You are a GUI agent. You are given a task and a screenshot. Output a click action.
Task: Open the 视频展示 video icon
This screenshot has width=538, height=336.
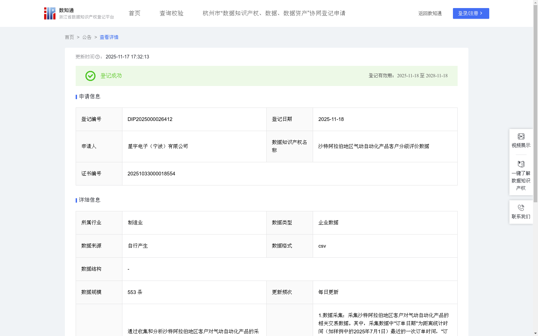(x=521, y=136)
